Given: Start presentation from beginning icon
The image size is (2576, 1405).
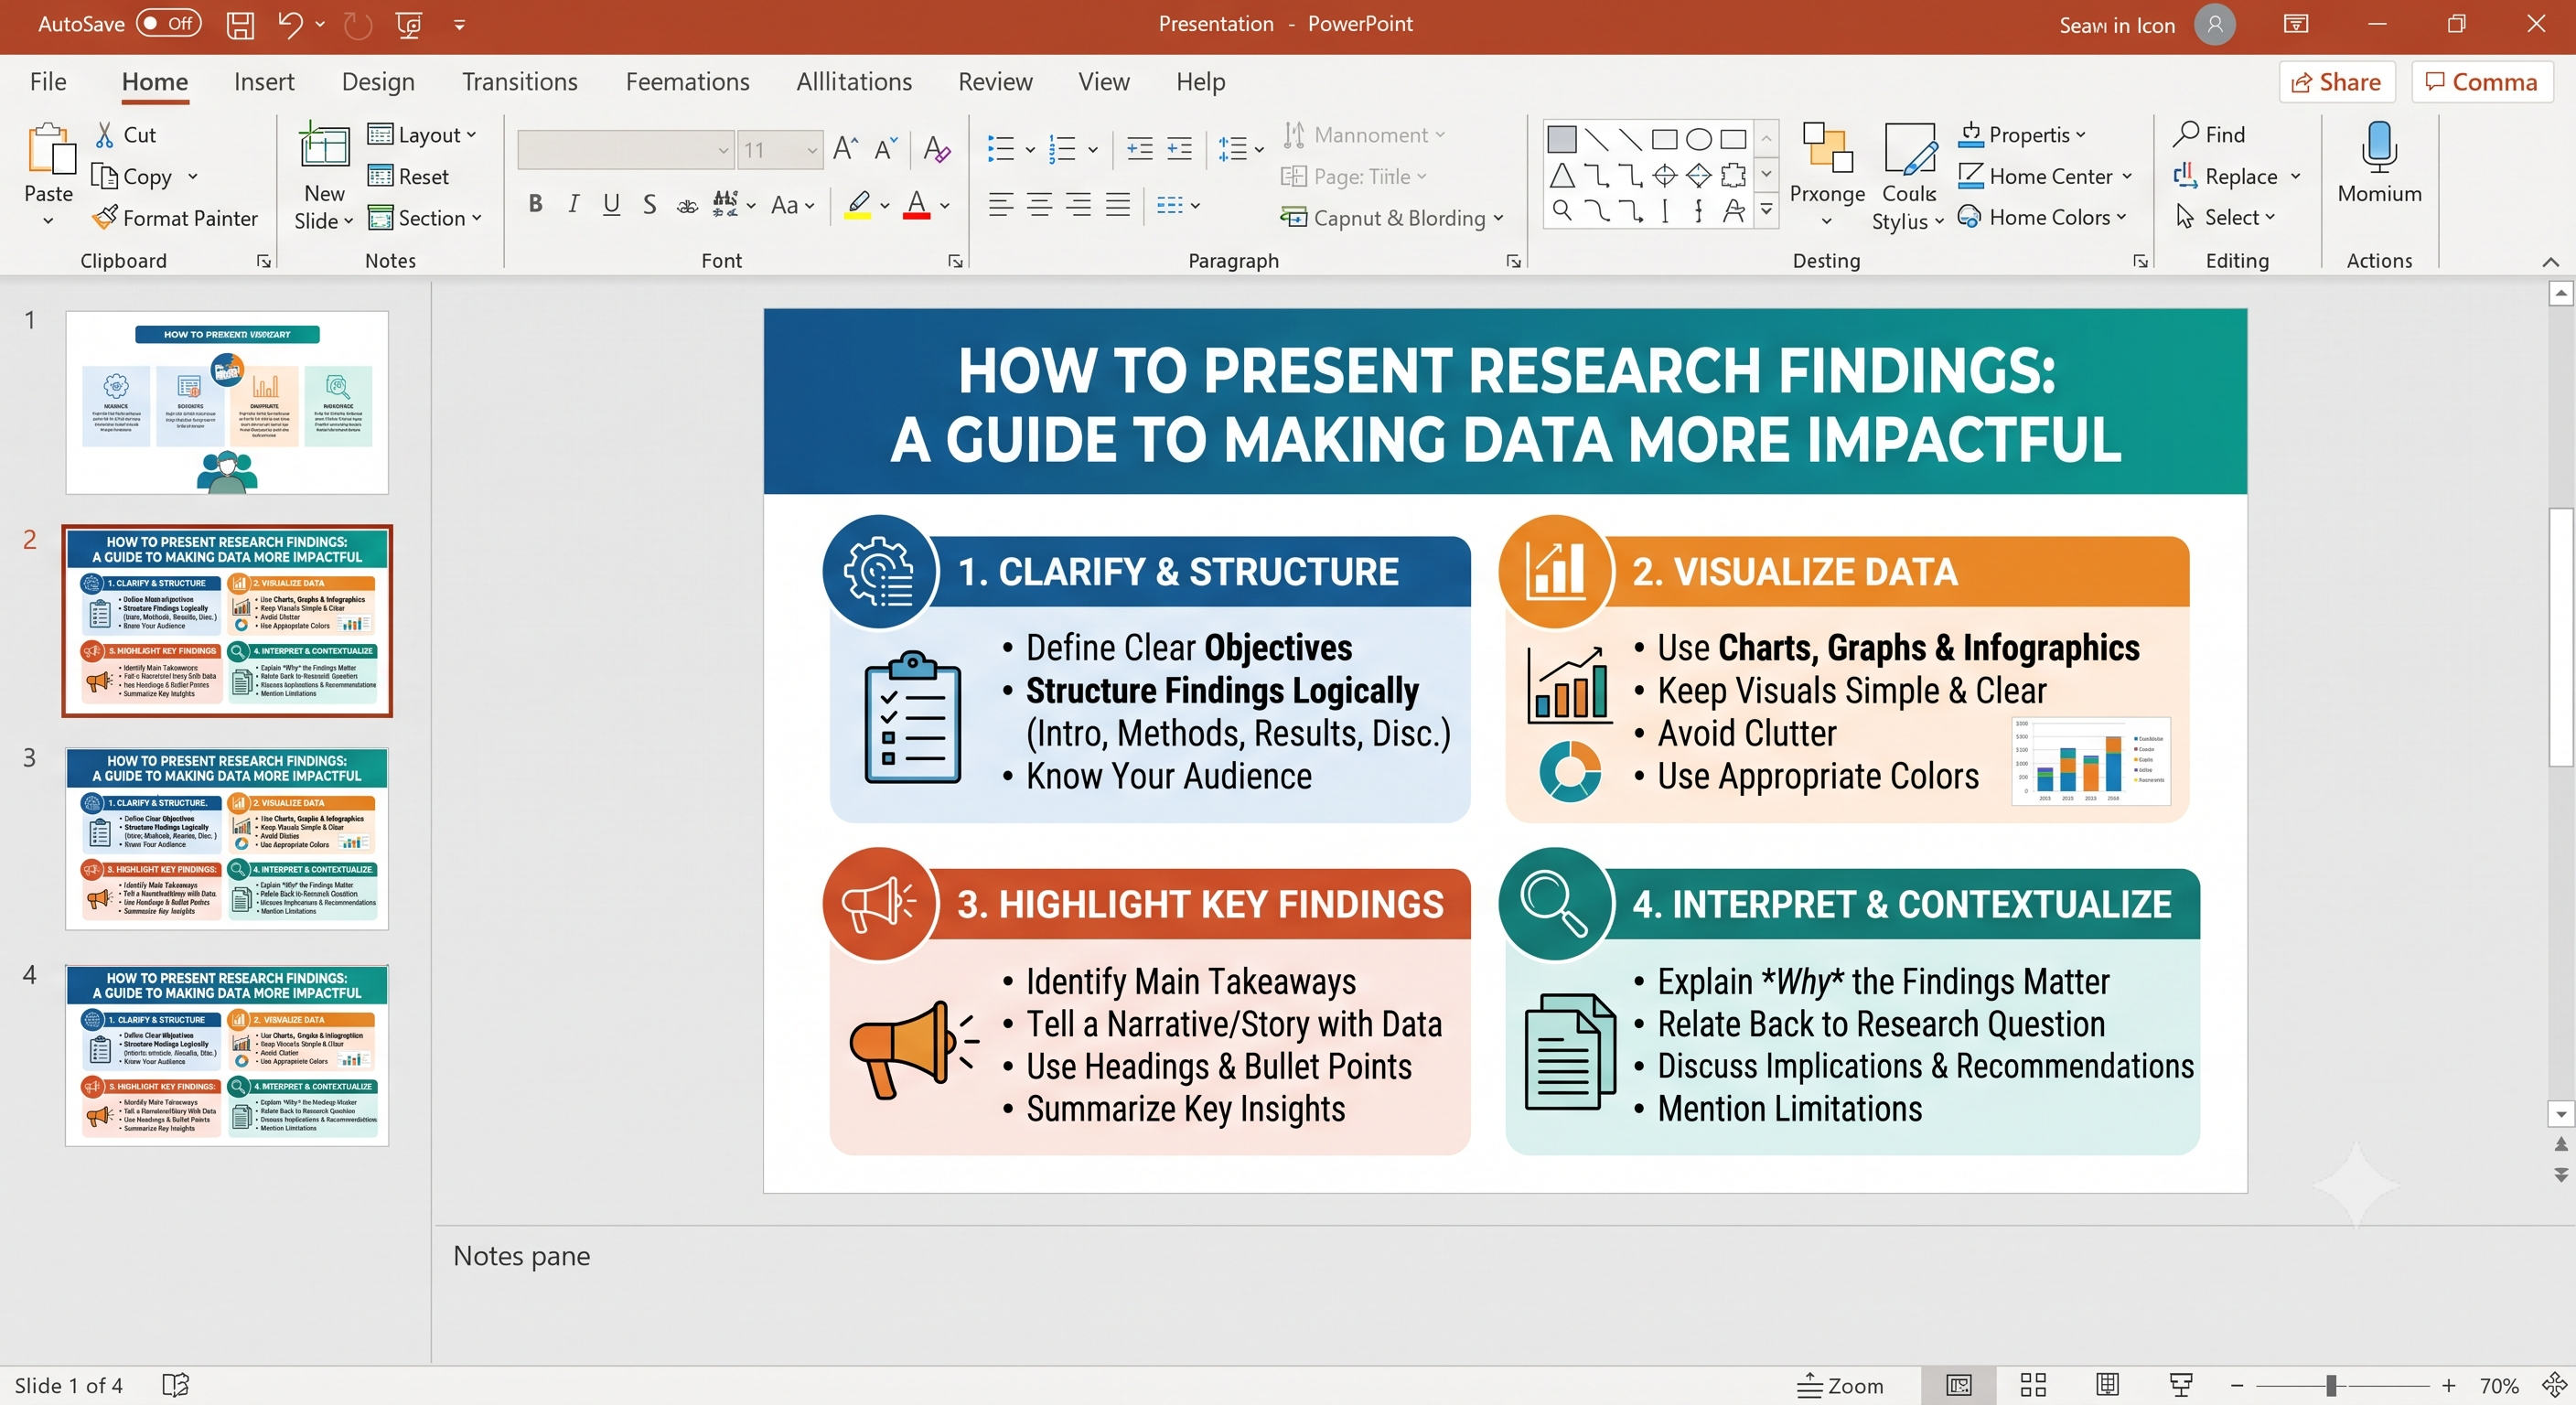Looking at the screenshot, I should click(x=409, y=25).
